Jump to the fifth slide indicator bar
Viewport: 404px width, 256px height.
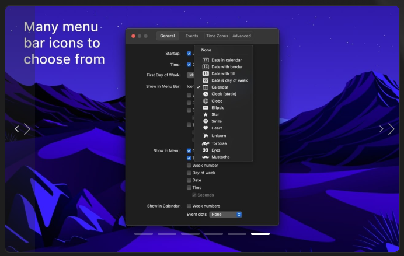(x=237, y=234)
